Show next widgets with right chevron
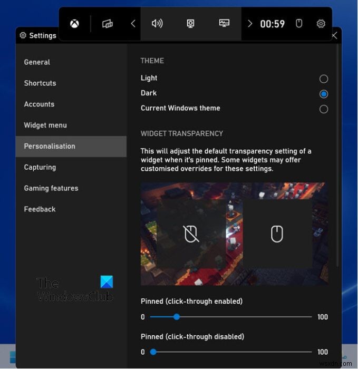The image size is (358, 369). (250, 24)
